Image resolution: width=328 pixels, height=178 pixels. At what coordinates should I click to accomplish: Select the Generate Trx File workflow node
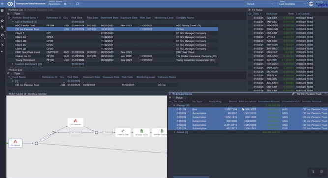pyautogui.click(x=142, y=132)
